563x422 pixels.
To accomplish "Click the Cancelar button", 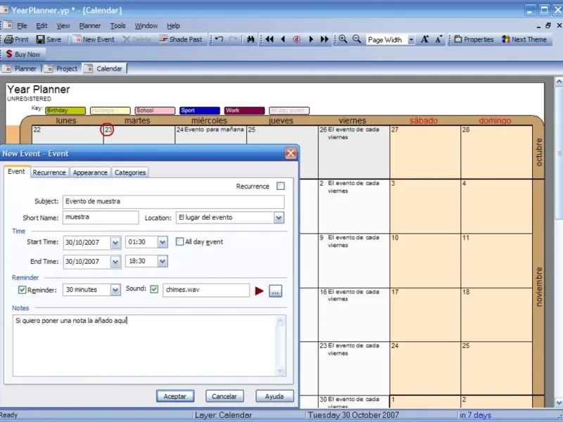I will [x=224, y=396].
